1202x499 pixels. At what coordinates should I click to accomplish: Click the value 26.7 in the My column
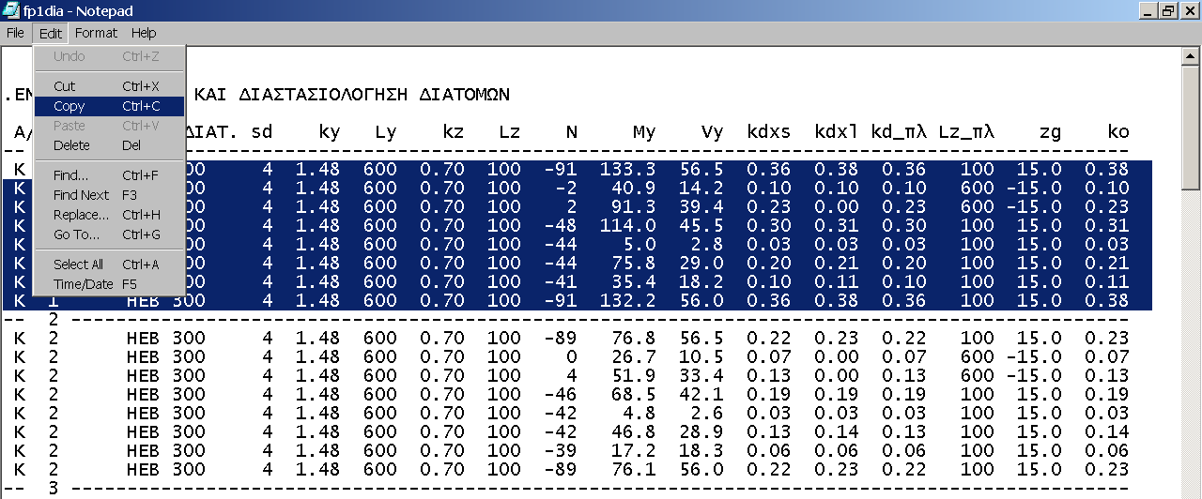point(633,357)
